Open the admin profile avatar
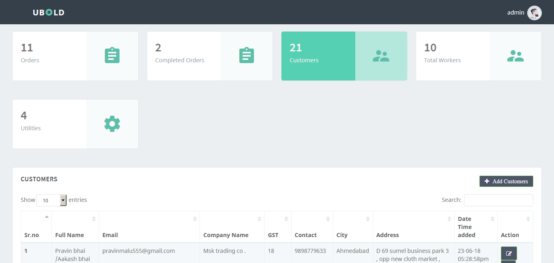The height and width of the screenshot is (263, 554). coord(534,13)
